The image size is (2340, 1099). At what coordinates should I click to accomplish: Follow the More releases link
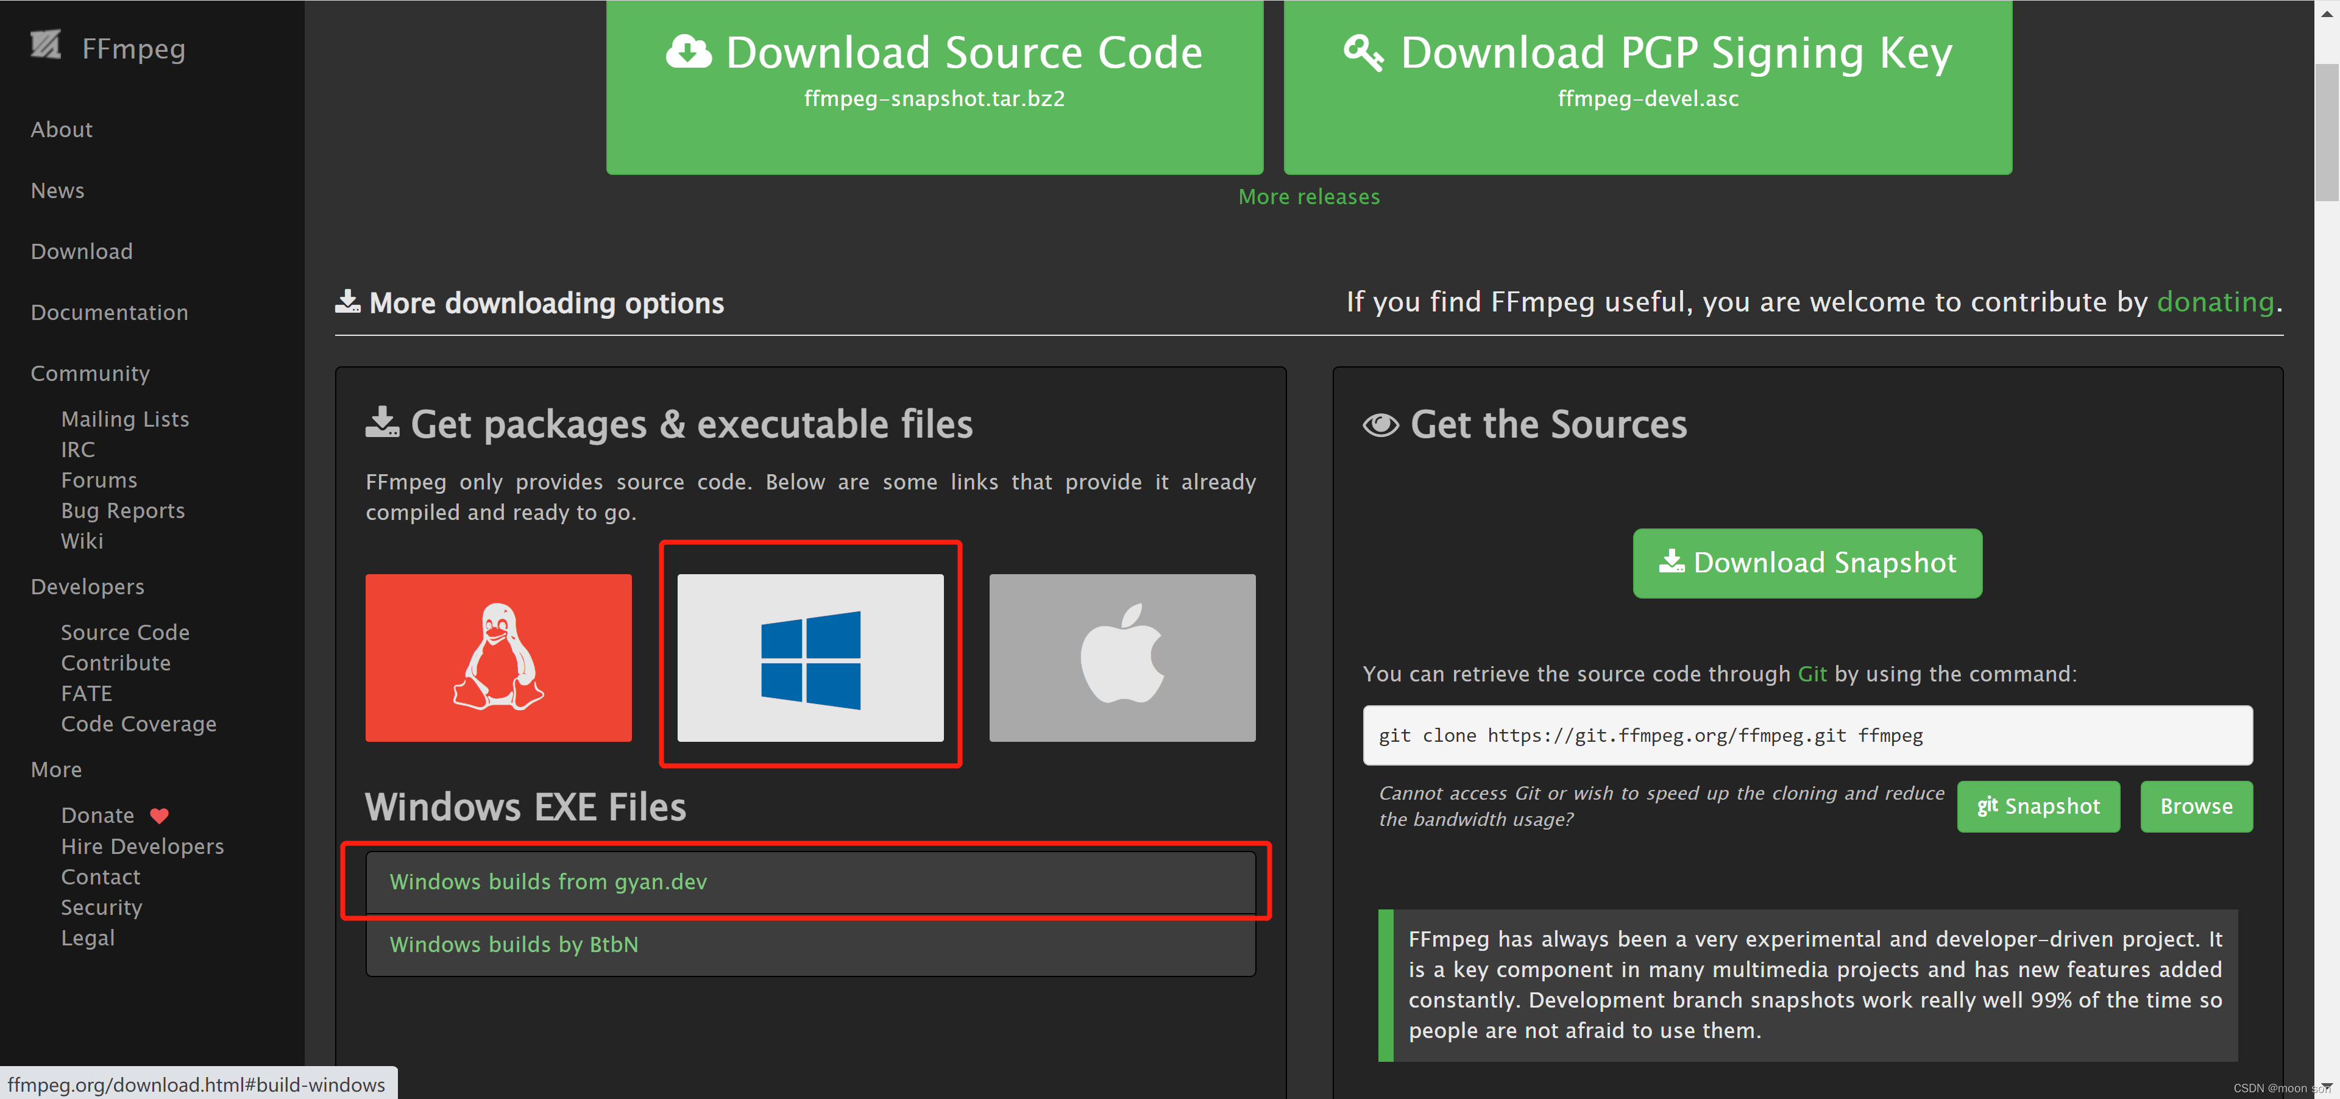point(1309,197)
